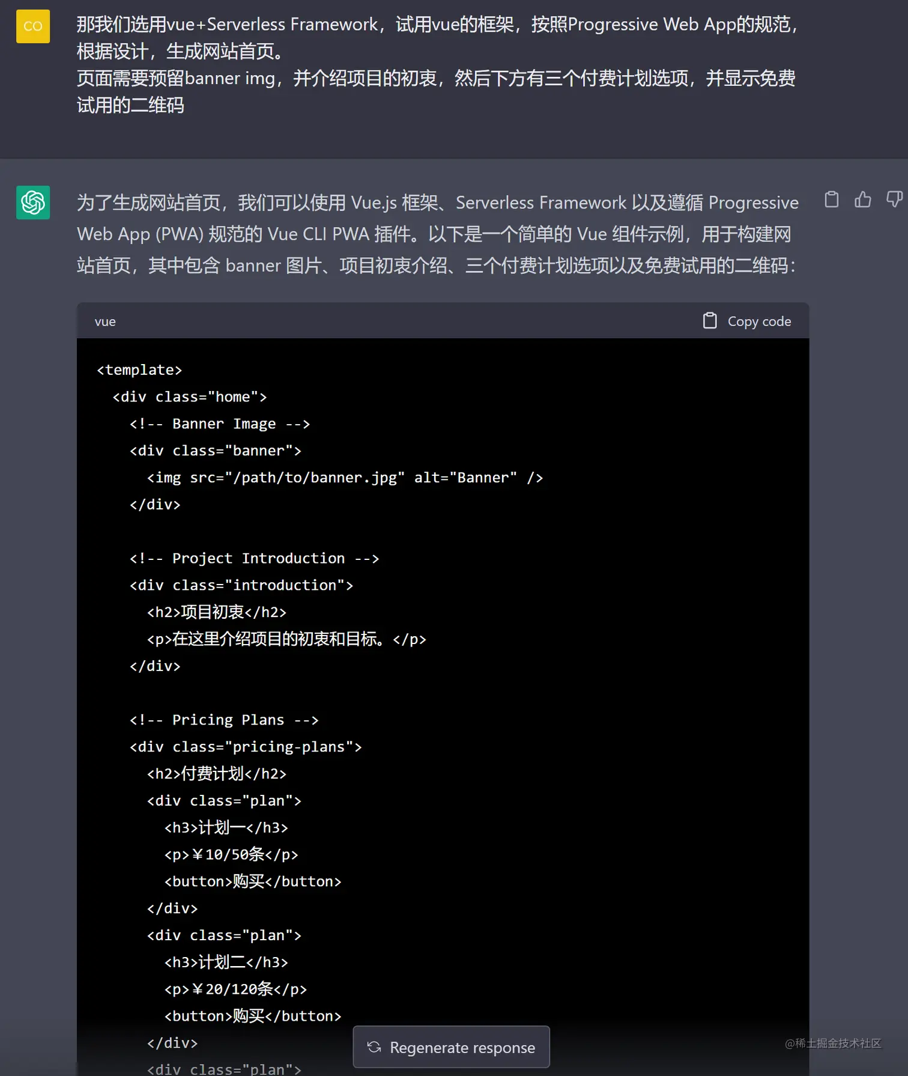
Task: Click the vue language label
Action: tap(105, 321)
